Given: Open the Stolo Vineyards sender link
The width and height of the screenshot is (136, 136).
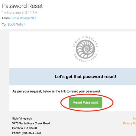Looking at the screenshot, I should [x=23, y=18].
